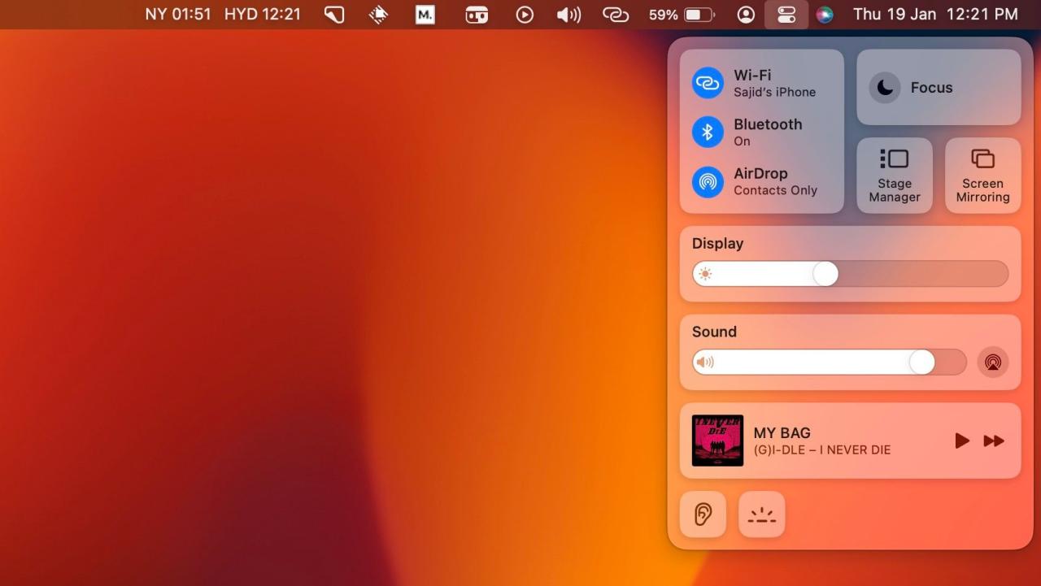Screen dimensions: 1041x586
Task: Click the HYD 12:21 world clock
Action: tap(263, 15)
